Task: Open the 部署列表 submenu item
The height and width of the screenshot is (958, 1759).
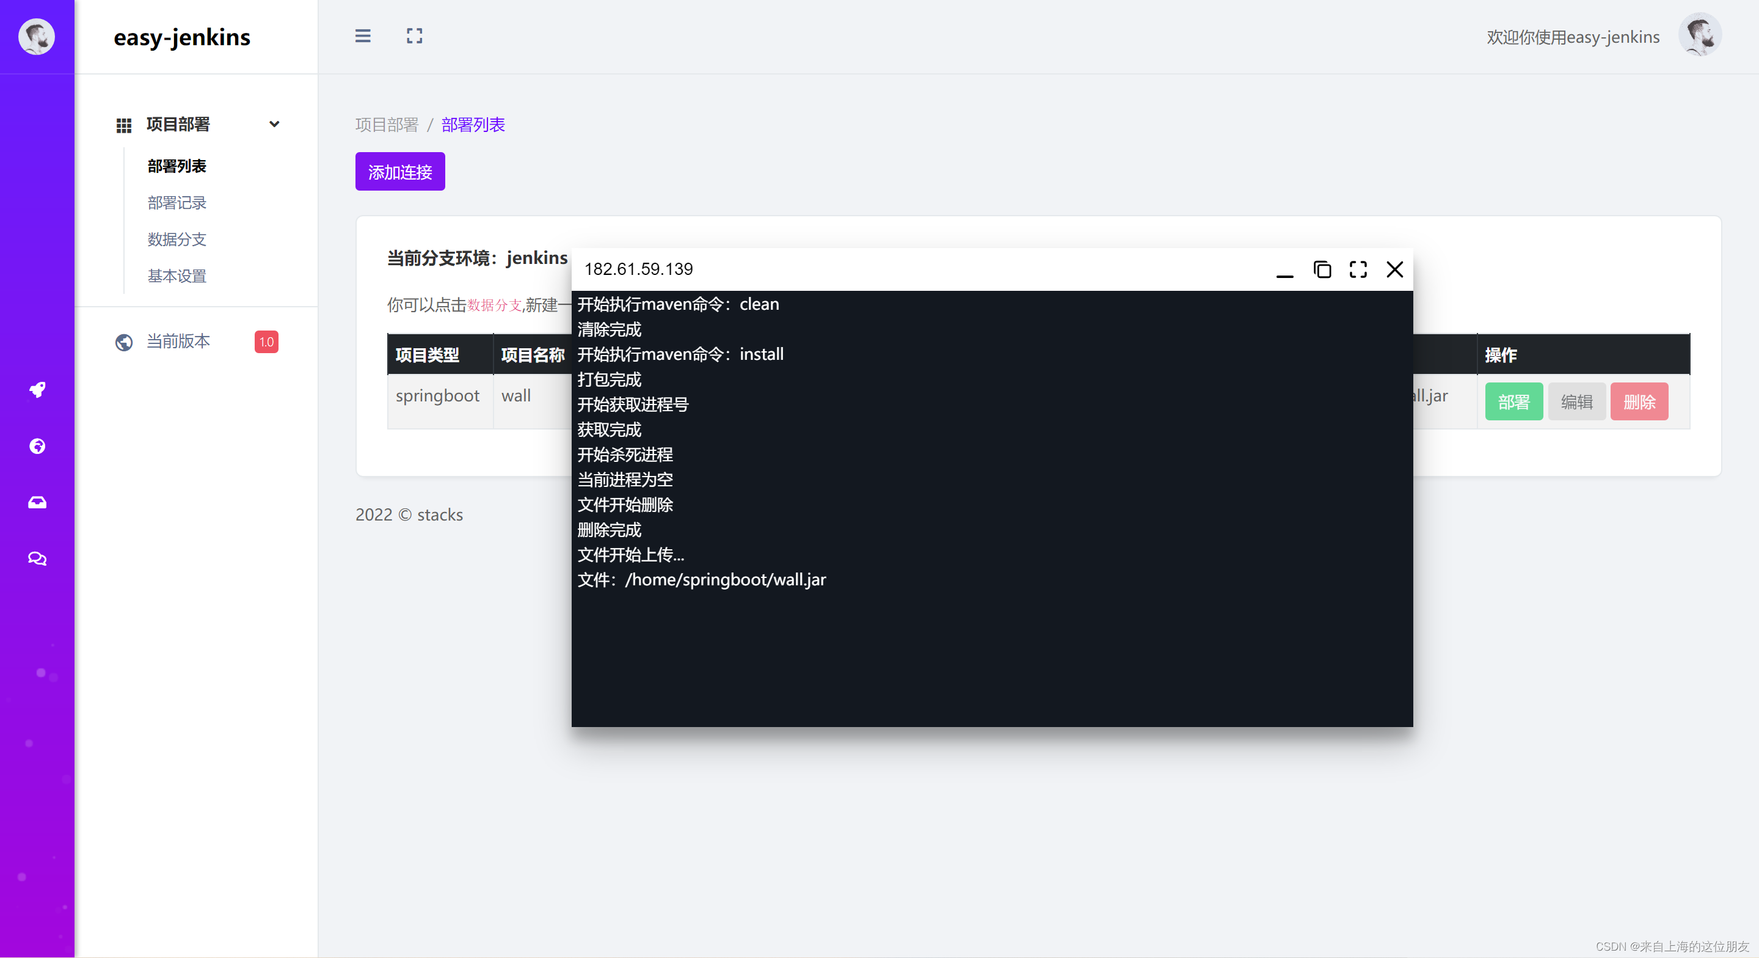Action: tap(177, 166)
